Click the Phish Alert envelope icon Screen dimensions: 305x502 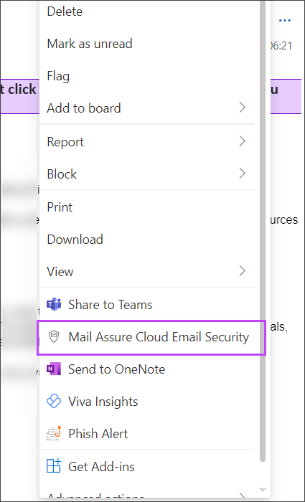(54, 434)
